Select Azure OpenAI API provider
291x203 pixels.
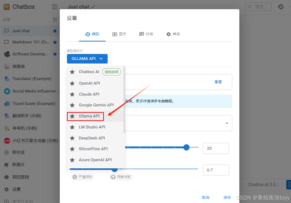tap(95, 160)
